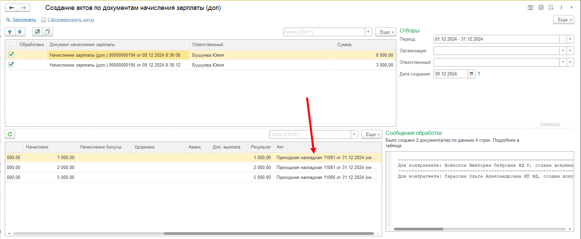Open period selection with the ellipsis button
This screenshot has height=239, width=581.
click(x=563, y=39)
